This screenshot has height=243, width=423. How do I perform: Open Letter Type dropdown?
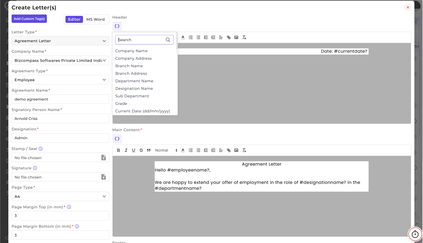(x=60, y=41)
